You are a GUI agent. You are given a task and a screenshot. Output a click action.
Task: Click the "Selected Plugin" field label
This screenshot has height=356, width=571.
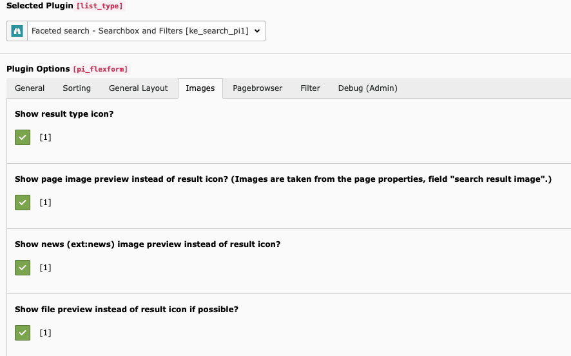[x=39, y=6]
